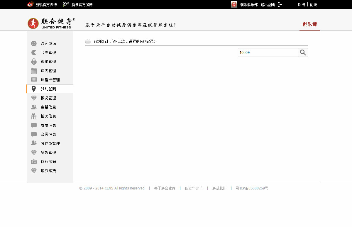Select 预约签到 in the sidebar menu

(x=48, y=89)
